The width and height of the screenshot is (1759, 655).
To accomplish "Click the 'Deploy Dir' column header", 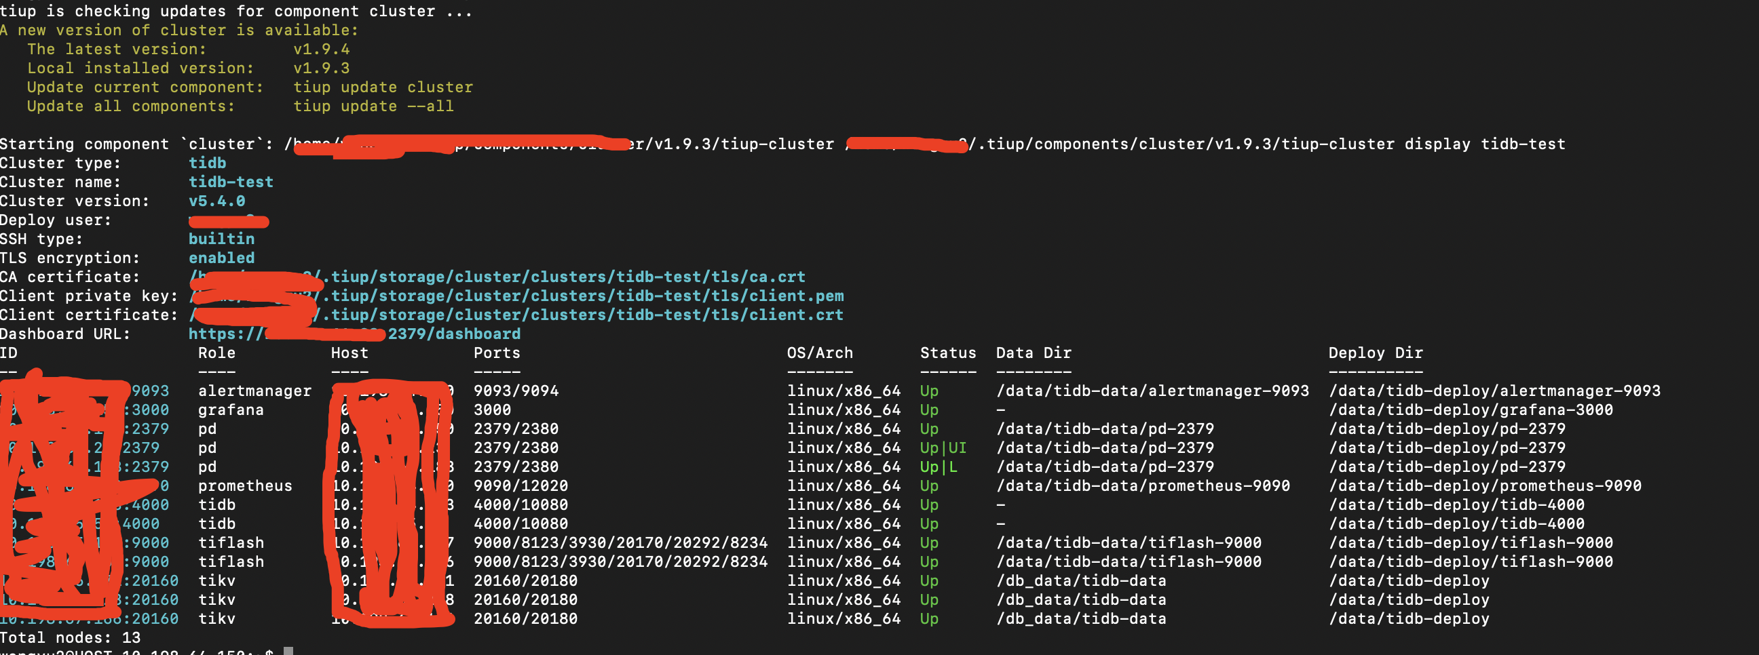I will [x=1376, y=353].
